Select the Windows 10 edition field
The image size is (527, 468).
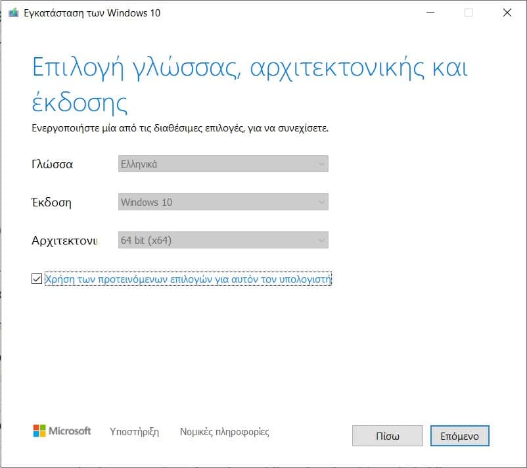coord(223,202)
